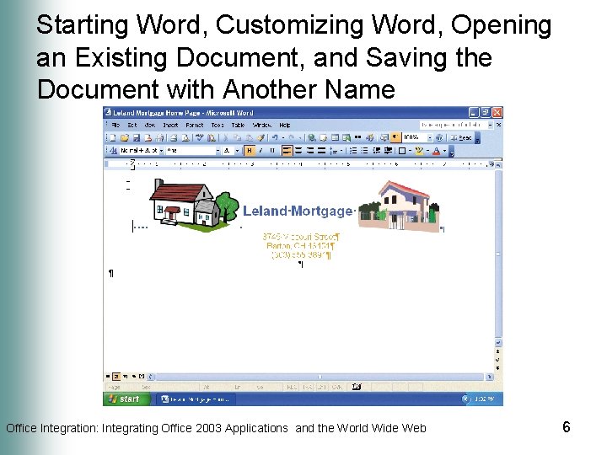Click the right house clip art image

(x=399, y=206)
